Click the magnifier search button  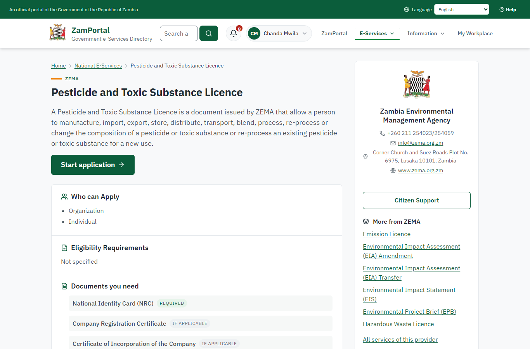pos(209,33)
